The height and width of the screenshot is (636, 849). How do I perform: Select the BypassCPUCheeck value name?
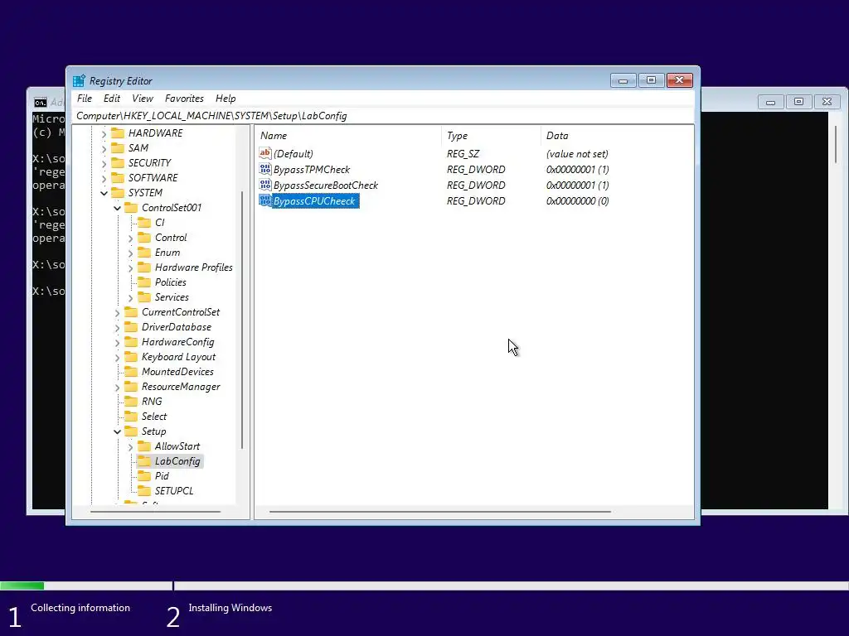tap(314, 200)
